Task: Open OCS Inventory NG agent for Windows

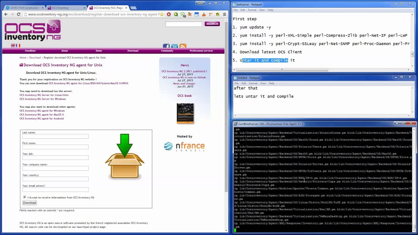Action: click(42, 111)
